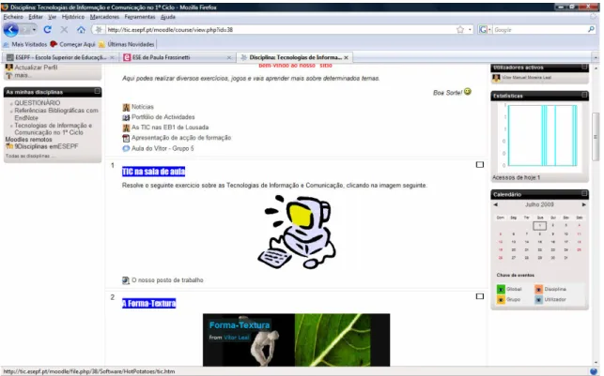This screenshot has height=376, width=604.
Task: Open the Google search engine icon menu
Action: [485, 30]
